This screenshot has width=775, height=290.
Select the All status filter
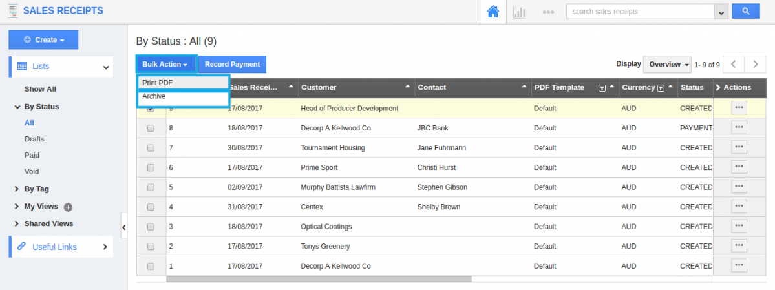29,123
